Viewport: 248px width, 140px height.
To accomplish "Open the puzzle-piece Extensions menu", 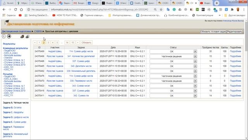I will (x=232, y=9).
